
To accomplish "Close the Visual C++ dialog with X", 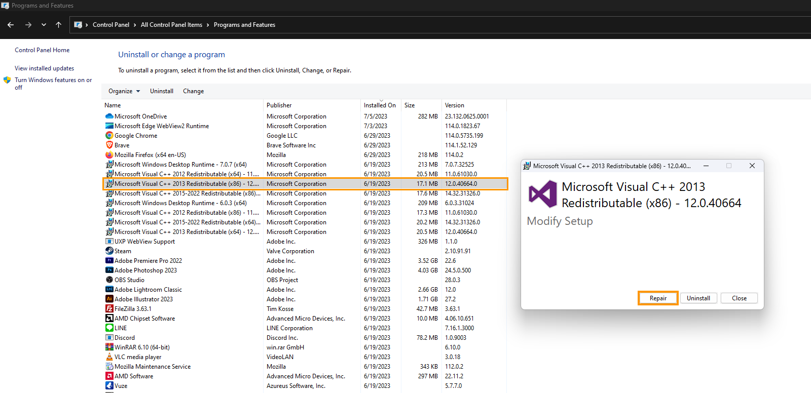I will (x=752, y=166).
